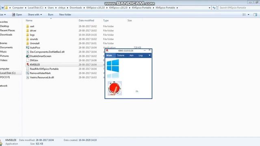Open the Main tab in the KMS GUI ELDI window

[x=109, y=56]
